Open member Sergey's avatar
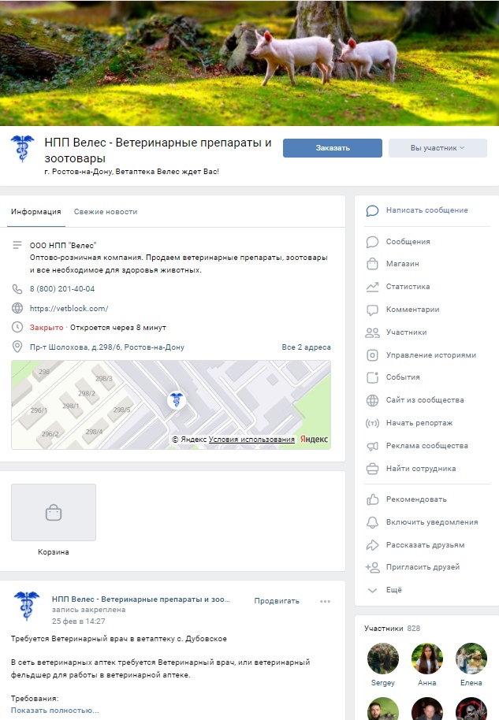The image size is (499, 720). [x=383, y=659]
